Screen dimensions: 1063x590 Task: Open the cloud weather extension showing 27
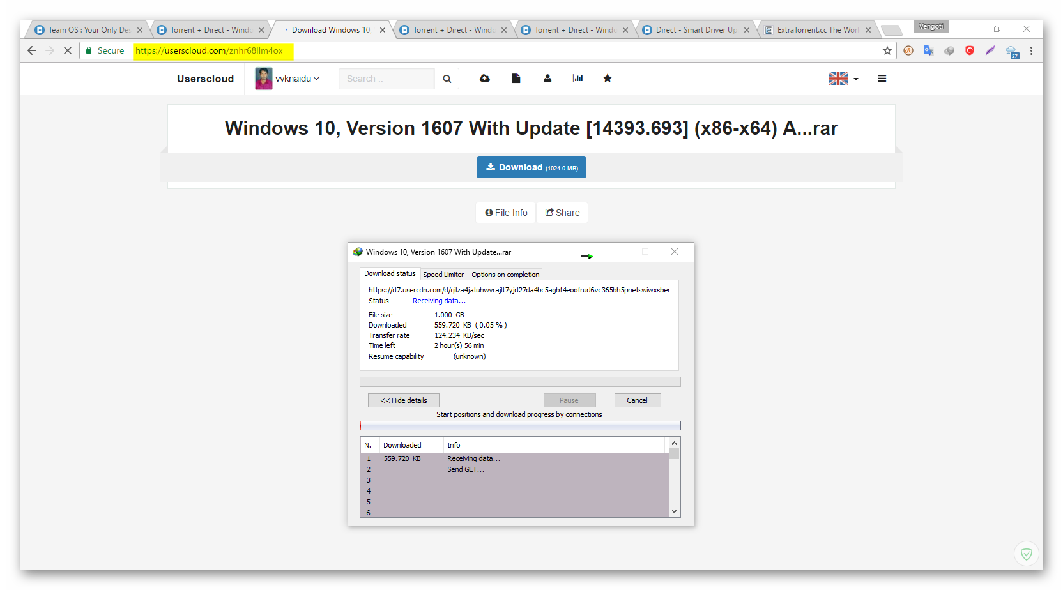pos(1012,52)
